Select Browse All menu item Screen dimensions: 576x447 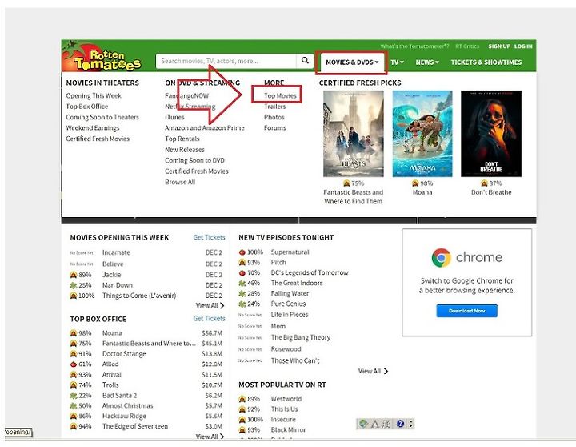[180, 182]
